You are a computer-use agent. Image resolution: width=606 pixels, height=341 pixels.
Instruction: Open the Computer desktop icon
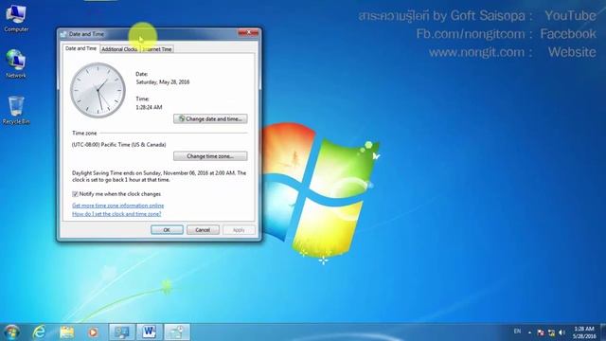[16, 18]
